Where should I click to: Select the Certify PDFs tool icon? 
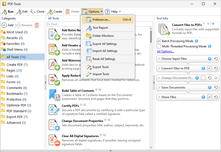click(x=54, y=110)
